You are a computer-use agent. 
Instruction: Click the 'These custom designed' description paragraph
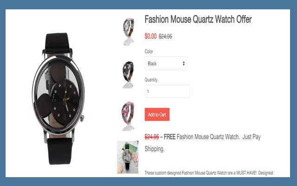click(x=209, y=173)
